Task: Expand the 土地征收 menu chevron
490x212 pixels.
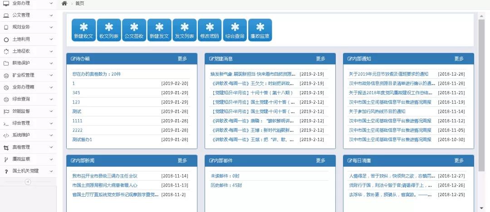Action: tap(51, 51)
